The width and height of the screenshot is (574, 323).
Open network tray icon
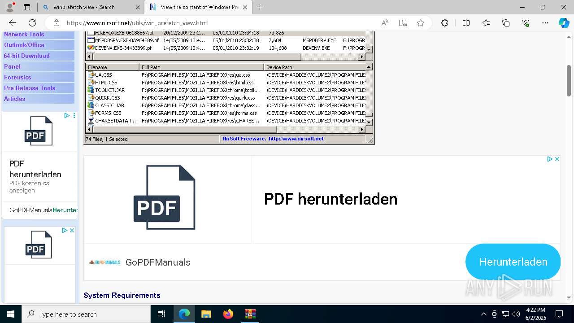point(505,314)
